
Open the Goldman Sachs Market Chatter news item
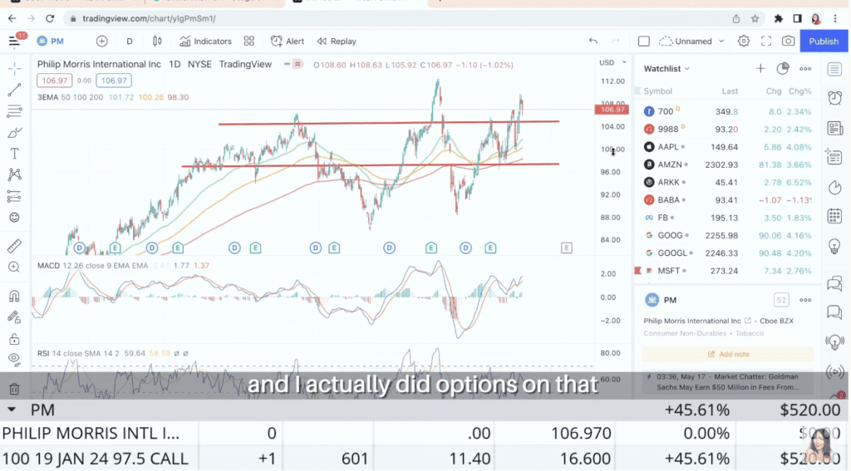pos(728,382)
